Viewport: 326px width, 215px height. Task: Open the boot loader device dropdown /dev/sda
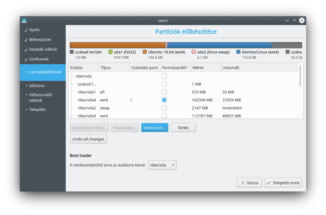[x=162, y=165]
